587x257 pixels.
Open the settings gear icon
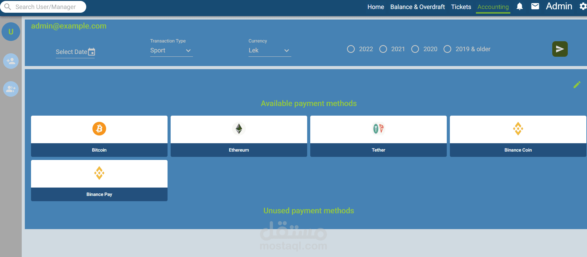tap(583, 7)
